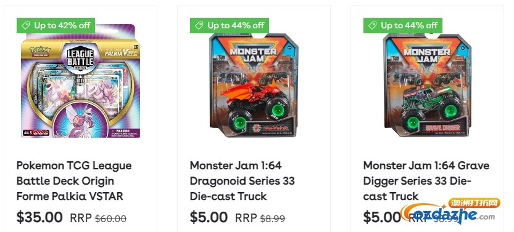Select the Grave Digger 'Up to 44% off' badge
The width and height of the screenshot is (514, 232).
(402, 25)
